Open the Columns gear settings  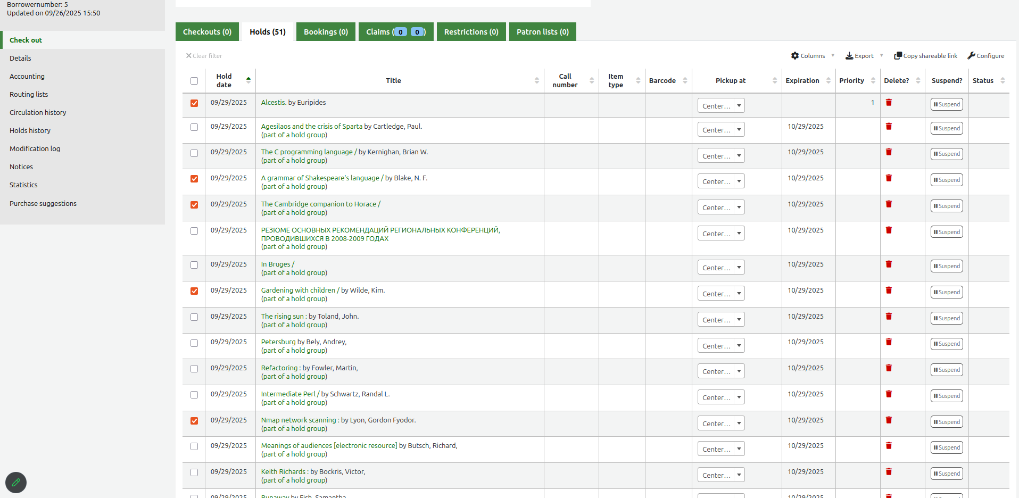tap(795, 56)
